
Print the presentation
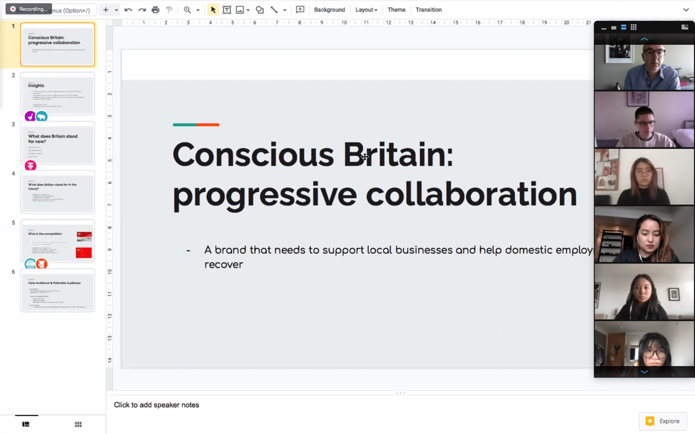click(156, 10)
